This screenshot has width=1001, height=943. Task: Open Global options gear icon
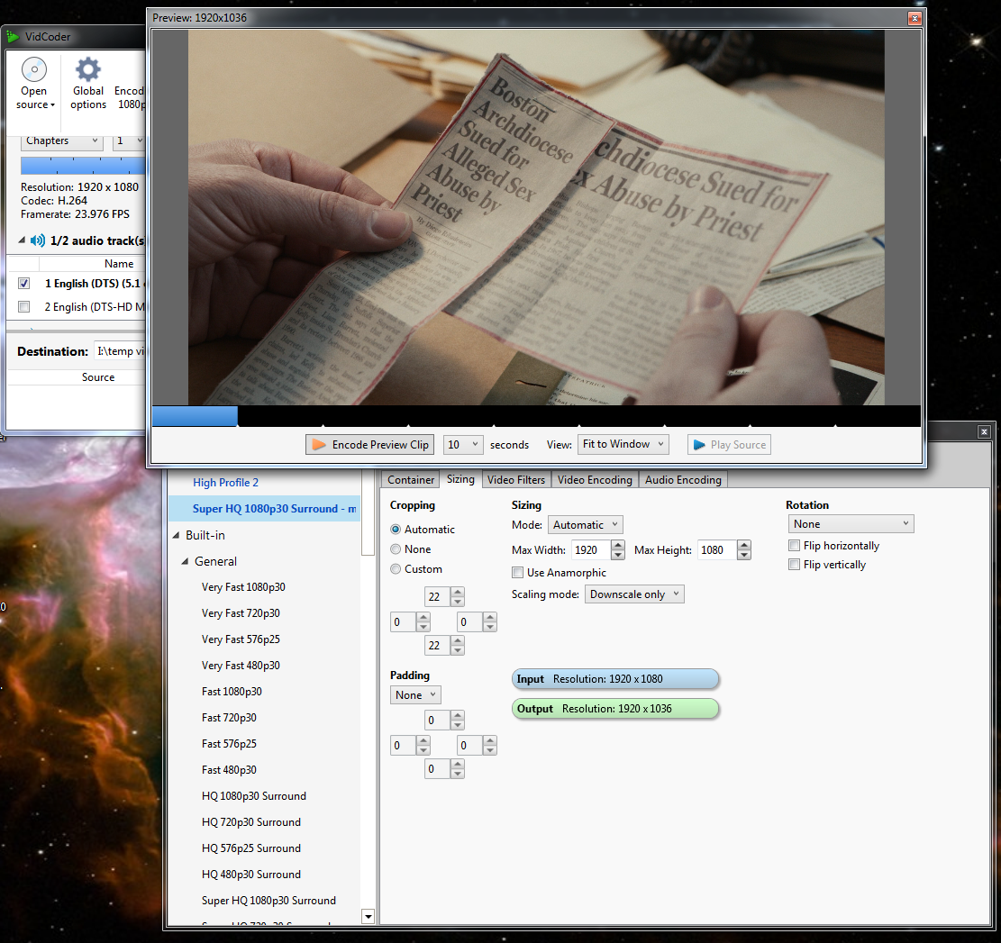coord(88,69)
